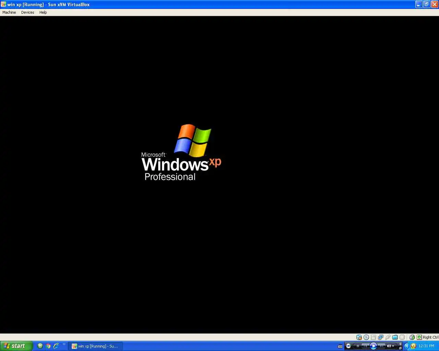Click the VirtualBox title bar window icon
This screenshot has height=351, width=439.
[3, 4]
